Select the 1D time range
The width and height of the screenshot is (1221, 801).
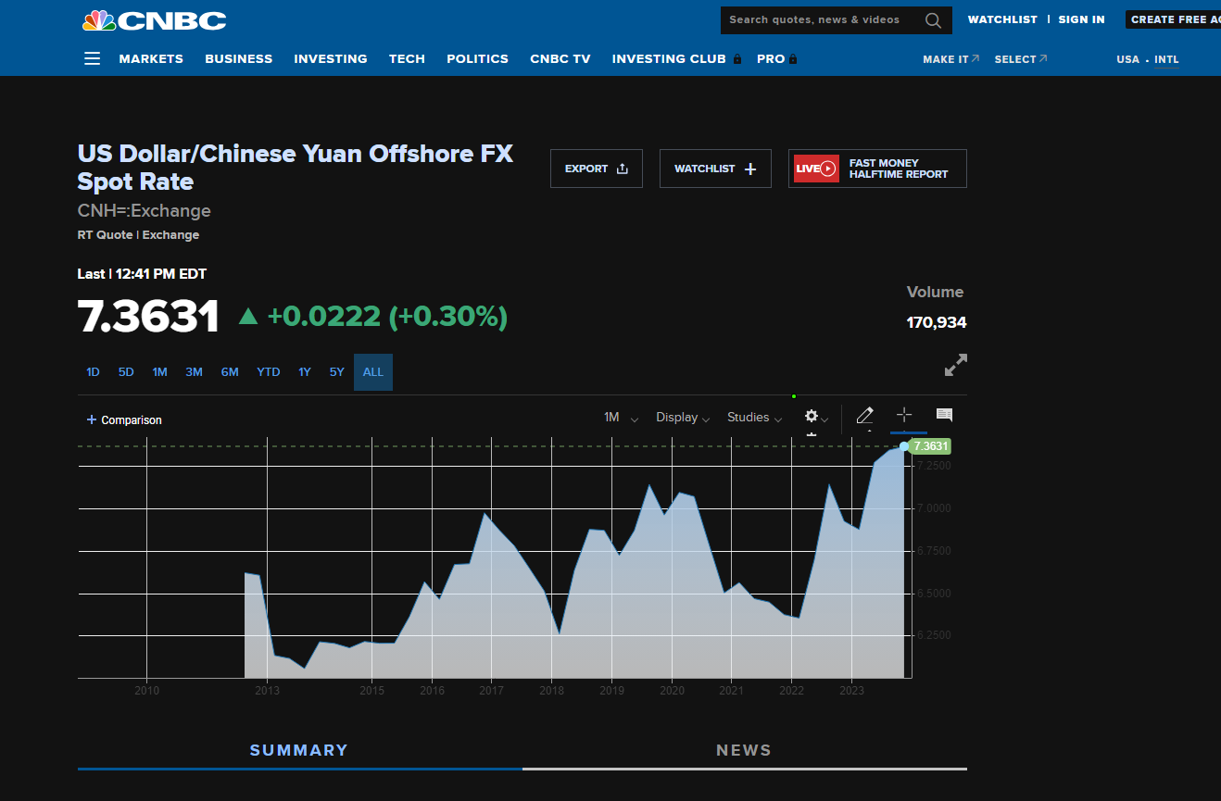(x=93, y=372)
